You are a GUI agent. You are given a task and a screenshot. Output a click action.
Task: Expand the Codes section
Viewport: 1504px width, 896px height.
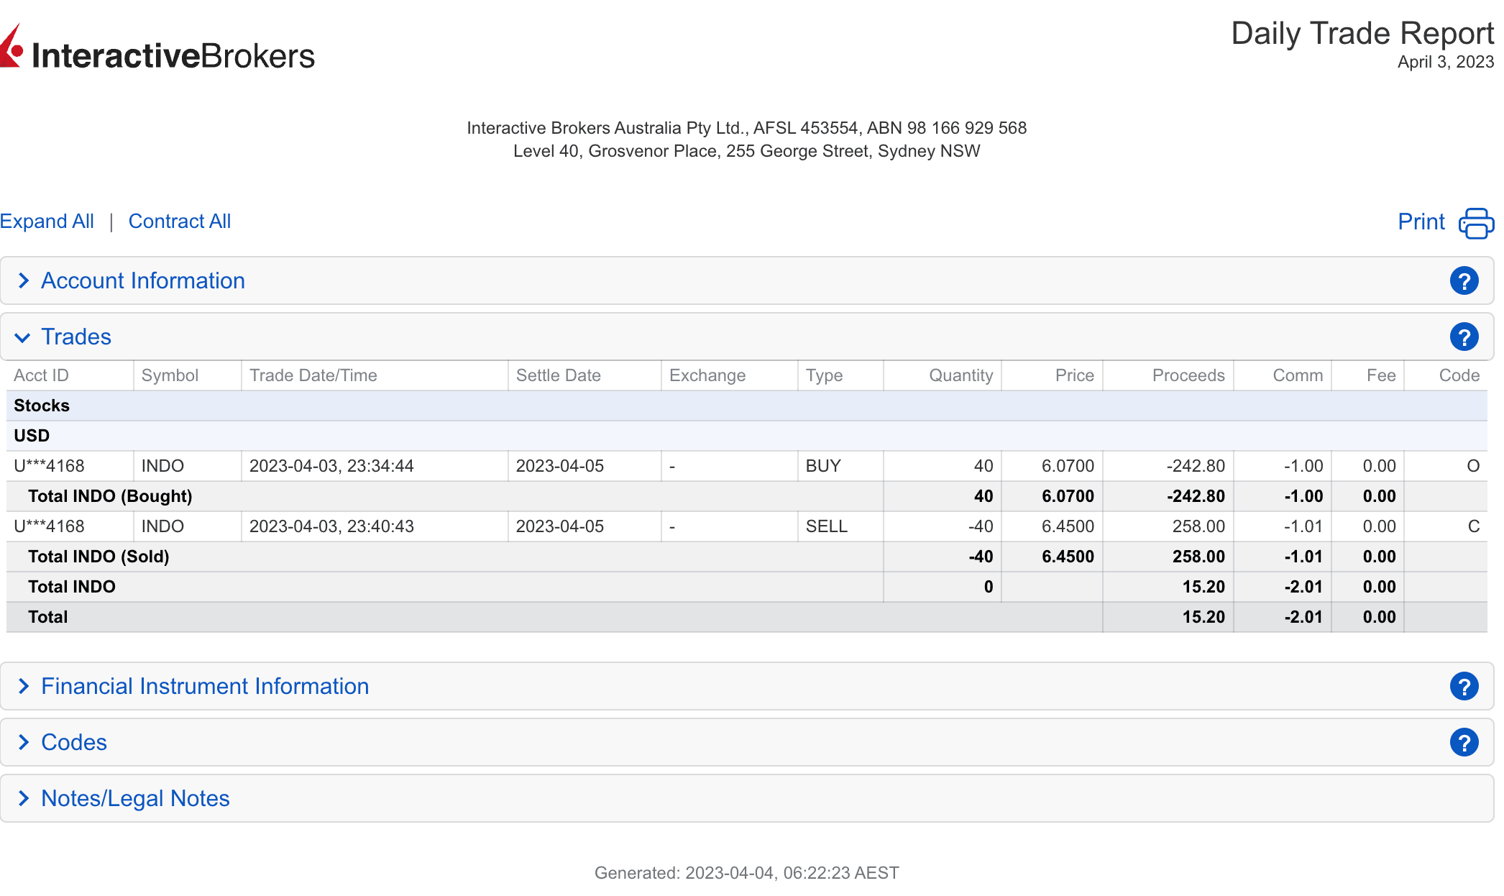[73, 743]
